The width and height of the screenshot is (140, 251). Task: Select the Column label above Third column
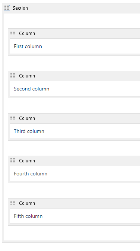[x=27, y=118]
